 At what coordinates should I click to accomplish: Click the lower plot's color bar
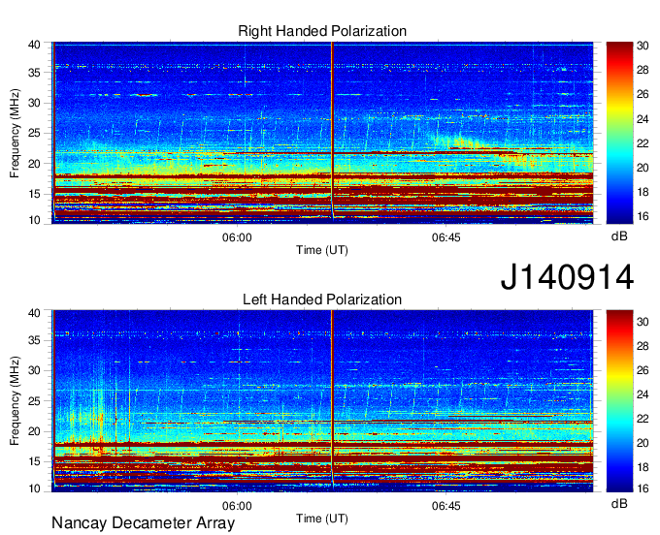619,401
